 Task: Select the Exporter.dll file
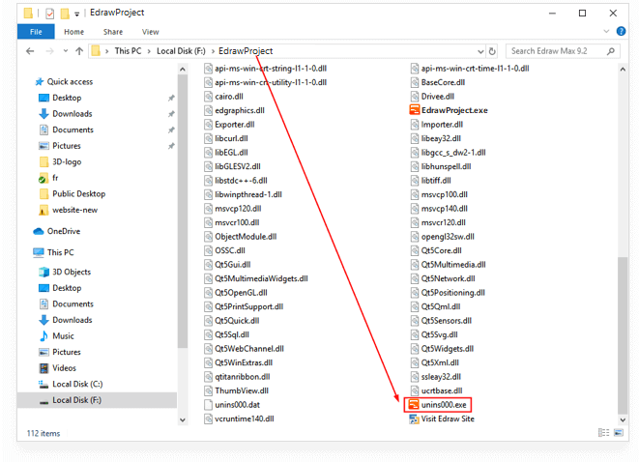(229, 125)
